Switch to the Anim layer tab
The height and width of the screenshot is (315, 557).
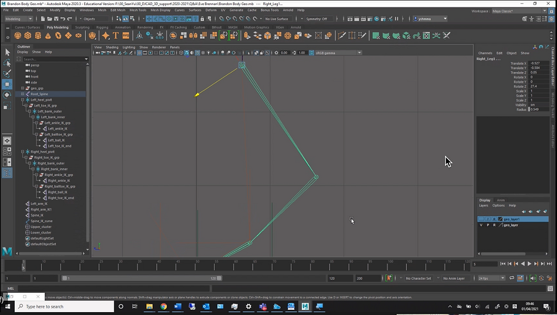pyautogui.click(x=501, y=200)
